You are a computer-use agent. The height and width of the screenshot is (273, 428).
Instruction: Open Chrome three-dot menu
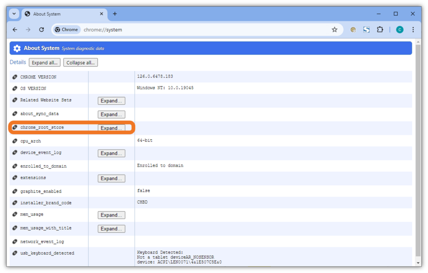413,30
